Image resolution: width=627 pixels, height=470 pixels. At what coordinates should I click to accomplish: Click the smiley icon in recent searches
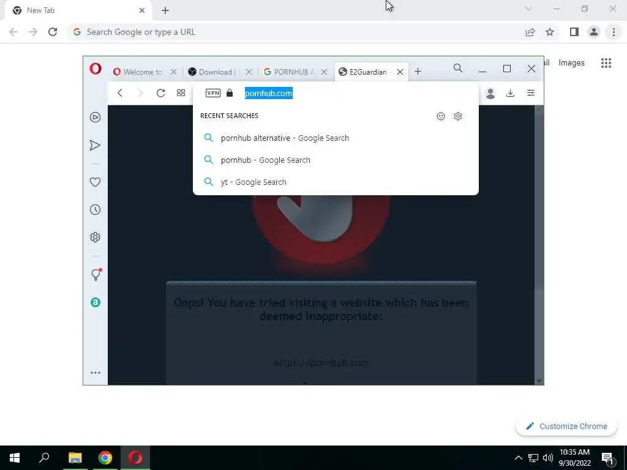tap(441, 116)
